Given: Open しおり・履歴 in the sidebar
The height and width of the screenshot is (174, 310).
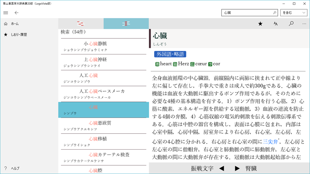Looking at the screenshot, I should click(19, 35).
